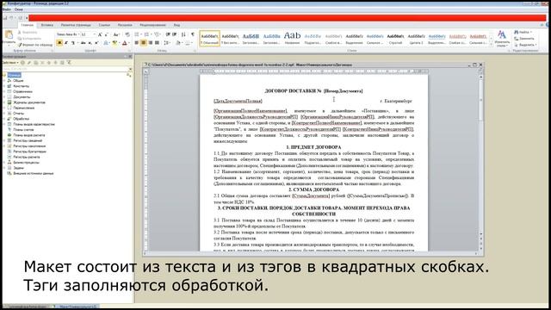
Task: Toggle Superscript formatting
Action: point(96,43)
